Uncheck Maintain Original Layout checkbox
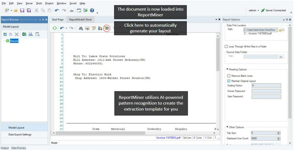This screenshot has height=150, width=294. click(x=229, y=81)
